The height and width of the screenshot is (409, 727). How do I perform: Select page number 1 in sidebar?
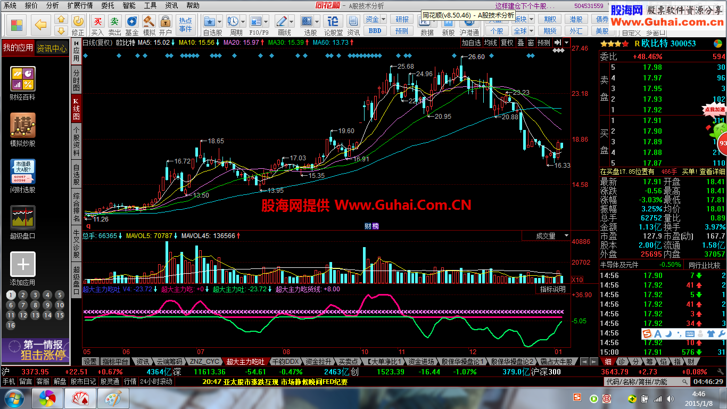[x=11, y=295]
